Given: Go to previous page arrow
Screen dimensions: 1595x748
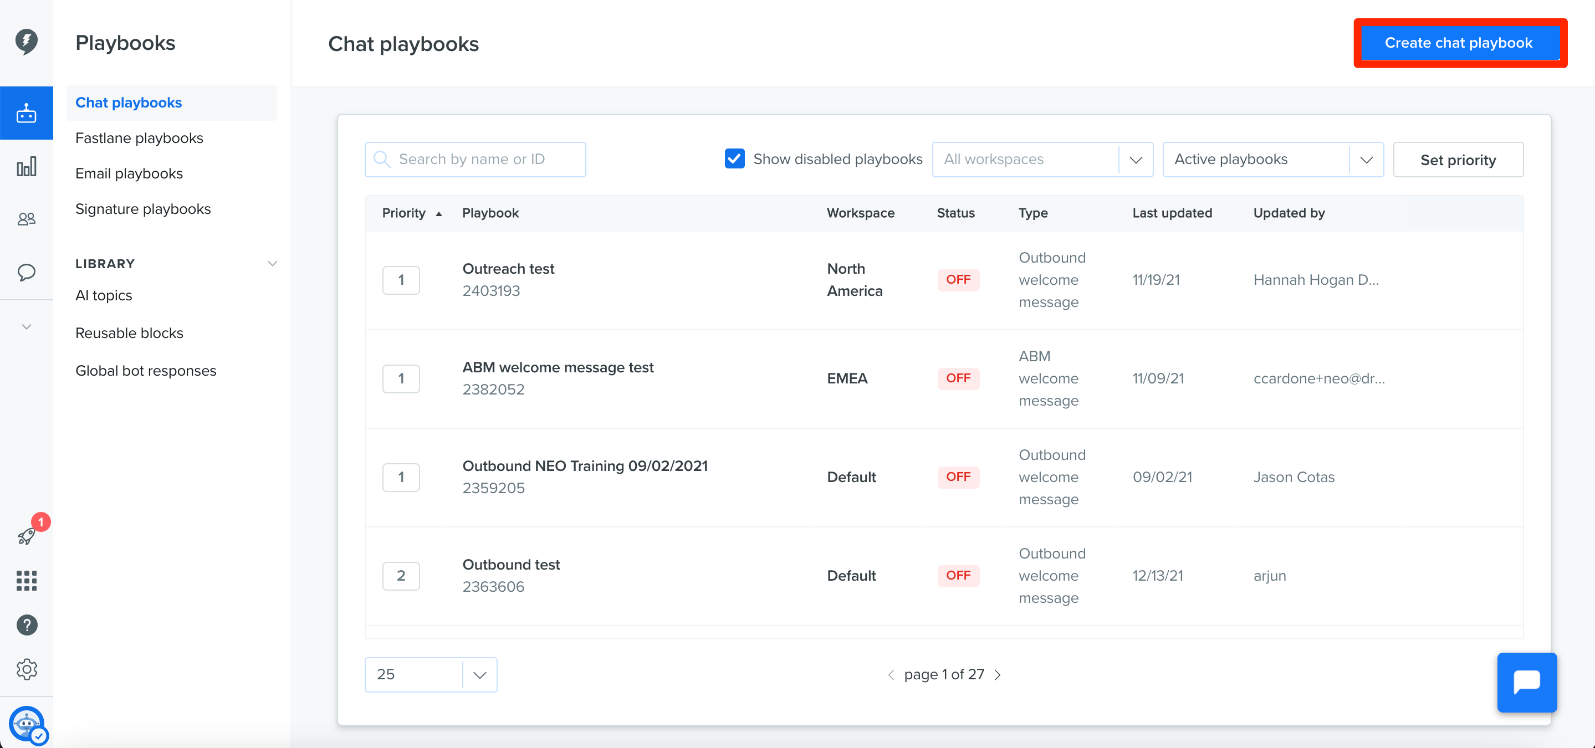Looking at the screenshot, I should pyautogui.click(x=891, y=675).
